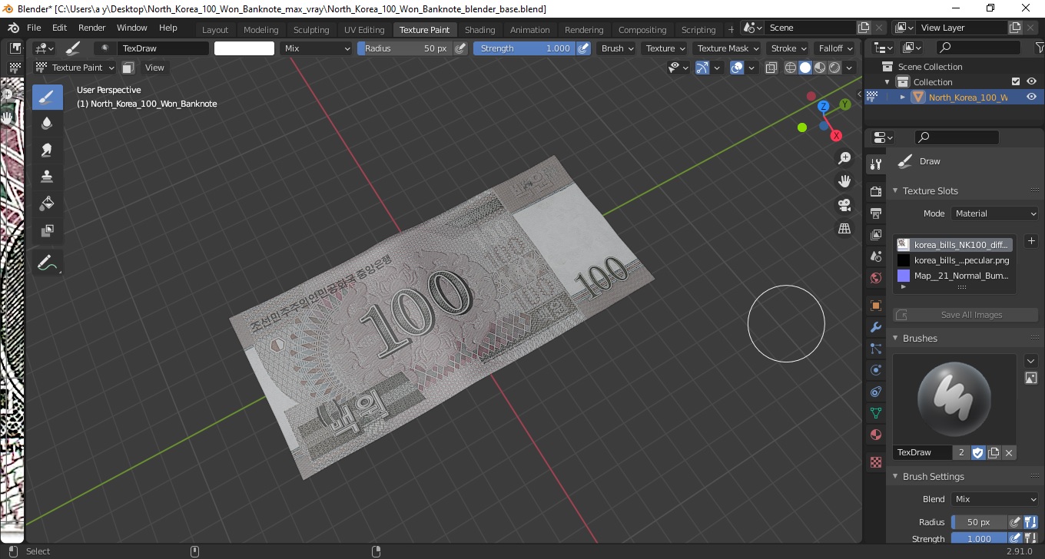Toggle viewport gizmos display
This screenshot has height=559, width=1045.
click(x=702, y=68)
